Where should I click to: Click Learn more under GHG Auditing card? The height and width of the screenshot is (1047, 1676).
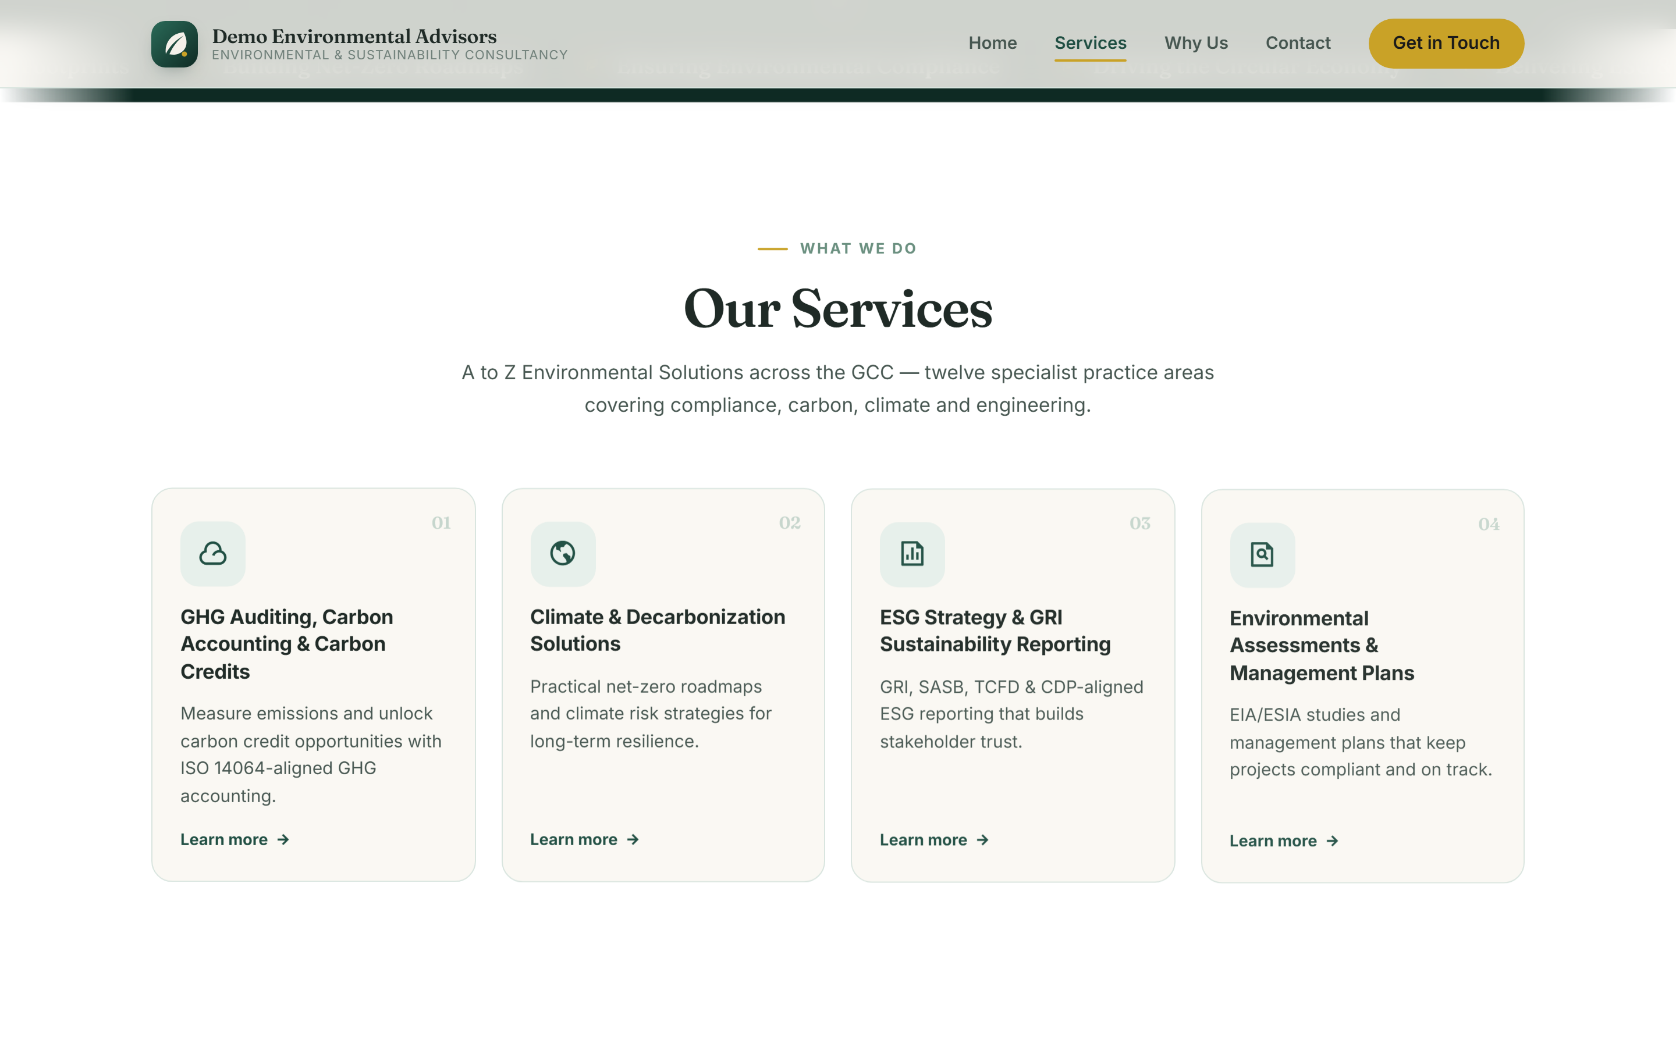(235, 839)
